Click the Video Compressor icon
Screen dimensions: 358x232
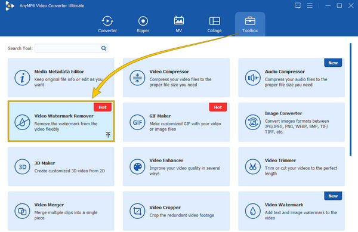click(137, 78)
